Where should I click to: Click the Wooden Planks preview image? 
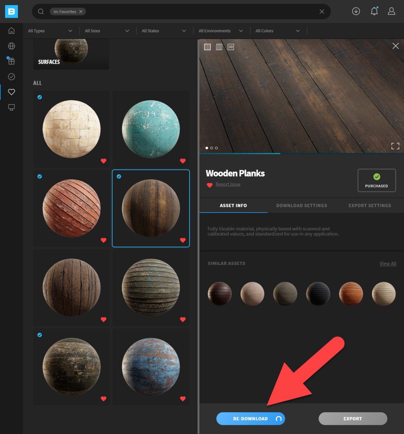pos(302,96)
